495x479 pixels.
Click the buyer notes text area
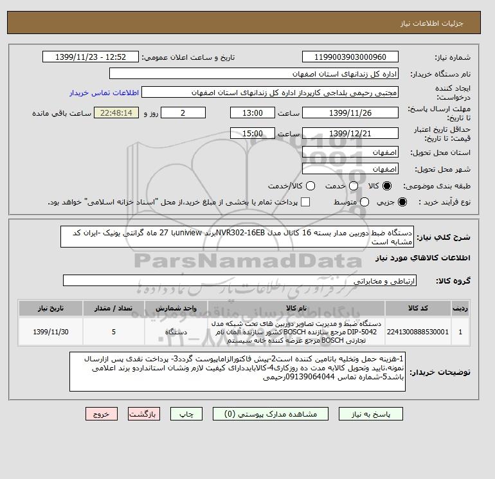coord(237,372)
